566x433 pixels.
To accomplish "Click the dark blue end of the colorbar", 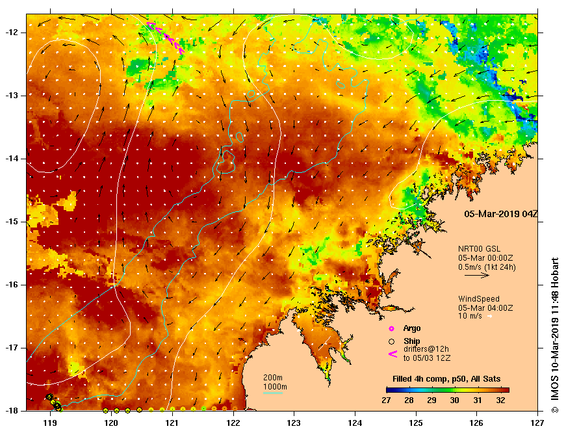I will pyautogui.click(x=389, y=390).
